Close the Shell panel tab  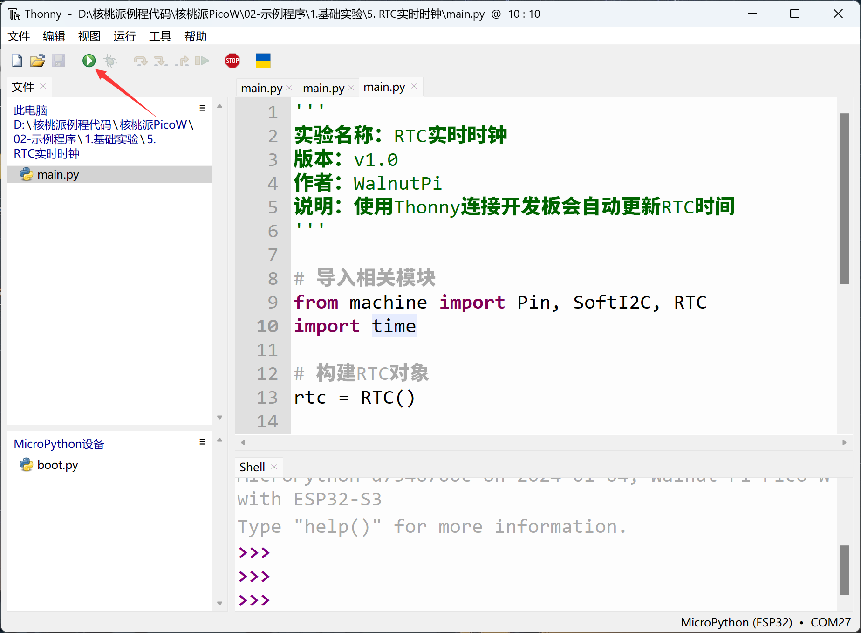click(x=274, y=467)
